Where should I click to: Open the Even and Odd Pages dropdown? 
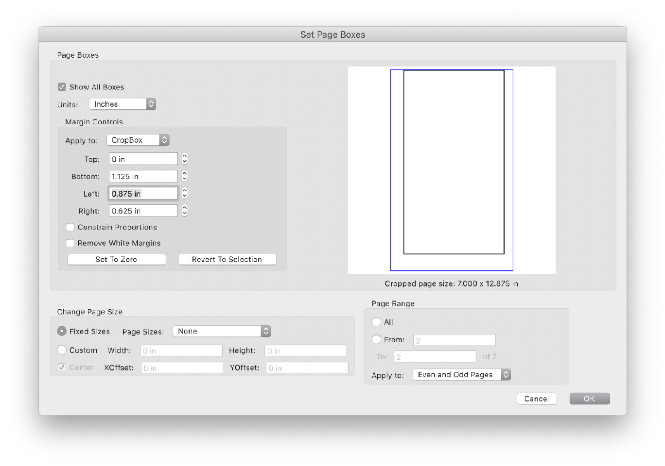point(461,375)
